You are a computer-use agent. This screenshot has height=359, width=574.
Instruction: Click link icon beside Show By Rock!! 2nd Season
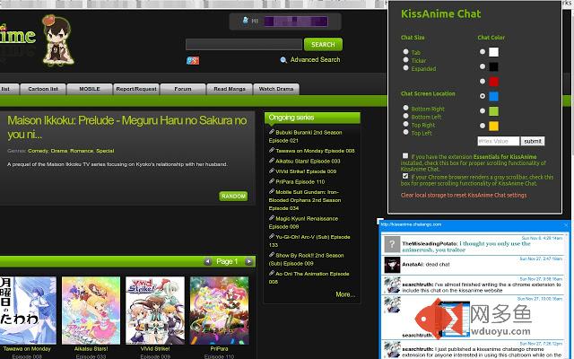[x=272, y=255]
